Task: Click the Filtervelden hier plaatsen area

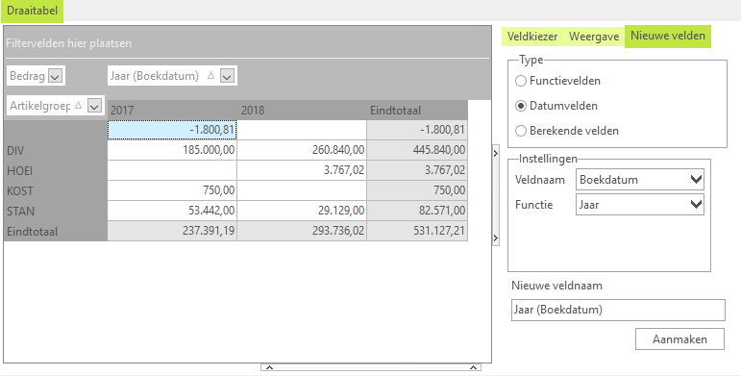Action: [x=247, y=43]
